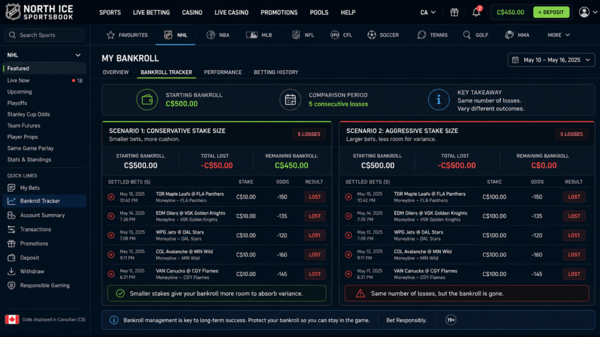Select the NHL sport tab
Viewport: 600px width, 337px height.
(x=176, y=35)
